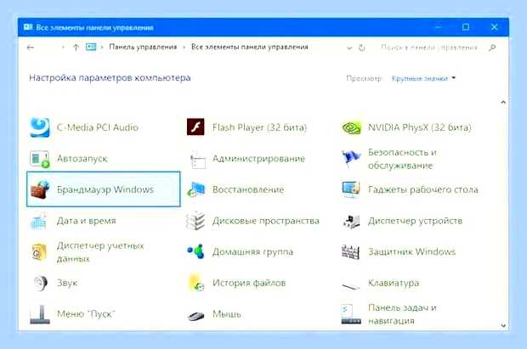Open the Защитник Windows wall icon
The width and height of the screenshot is (527, 349).
[x=350, y=252]
